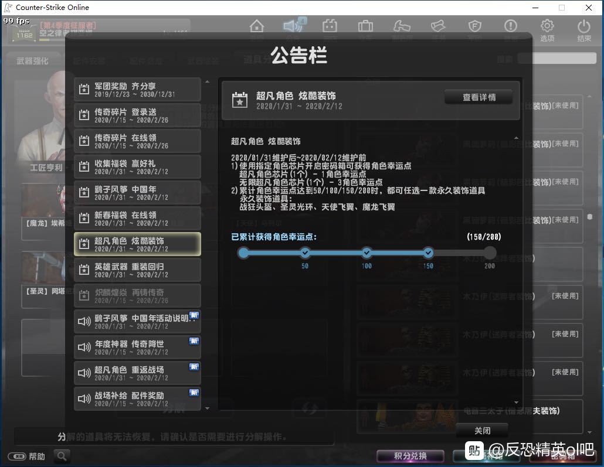Click the (150/200) progress value

(484, 237)
